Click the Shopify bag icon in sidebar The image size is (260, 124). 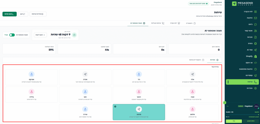(256, 56)
